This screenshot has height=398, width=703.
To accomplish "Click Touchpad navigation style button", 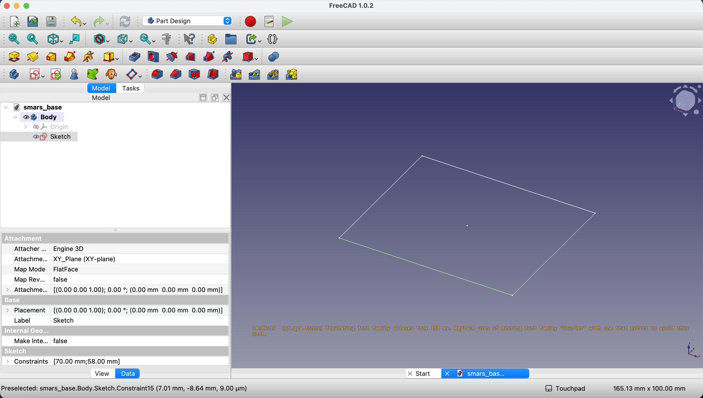I will pyautogui.click(x=565, y=388).
